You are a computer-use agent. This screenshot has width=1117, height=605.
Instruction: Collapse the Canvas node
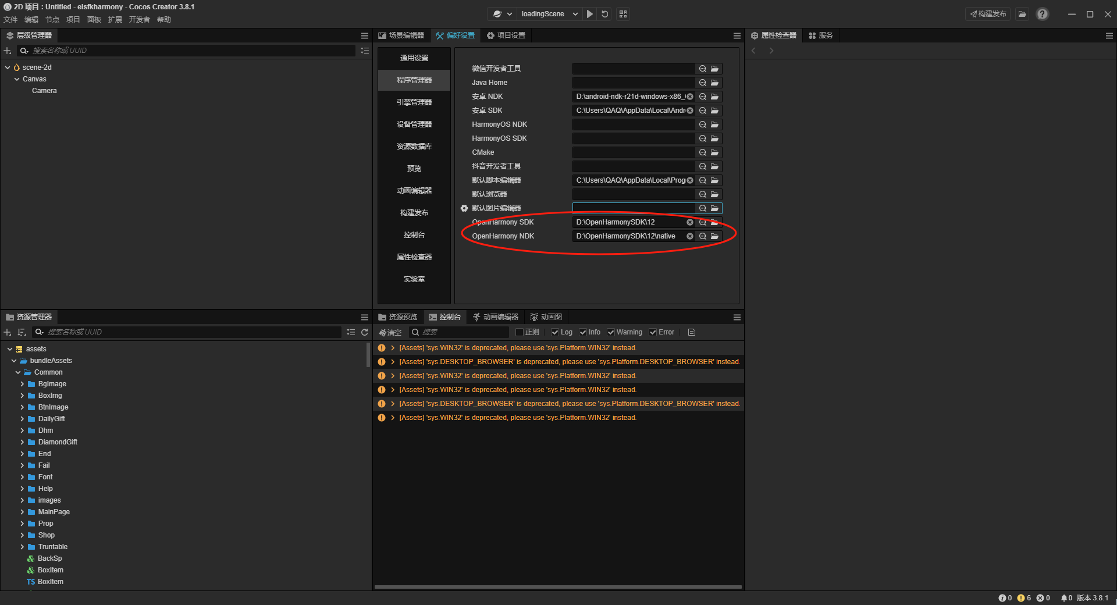pos(17,79)
